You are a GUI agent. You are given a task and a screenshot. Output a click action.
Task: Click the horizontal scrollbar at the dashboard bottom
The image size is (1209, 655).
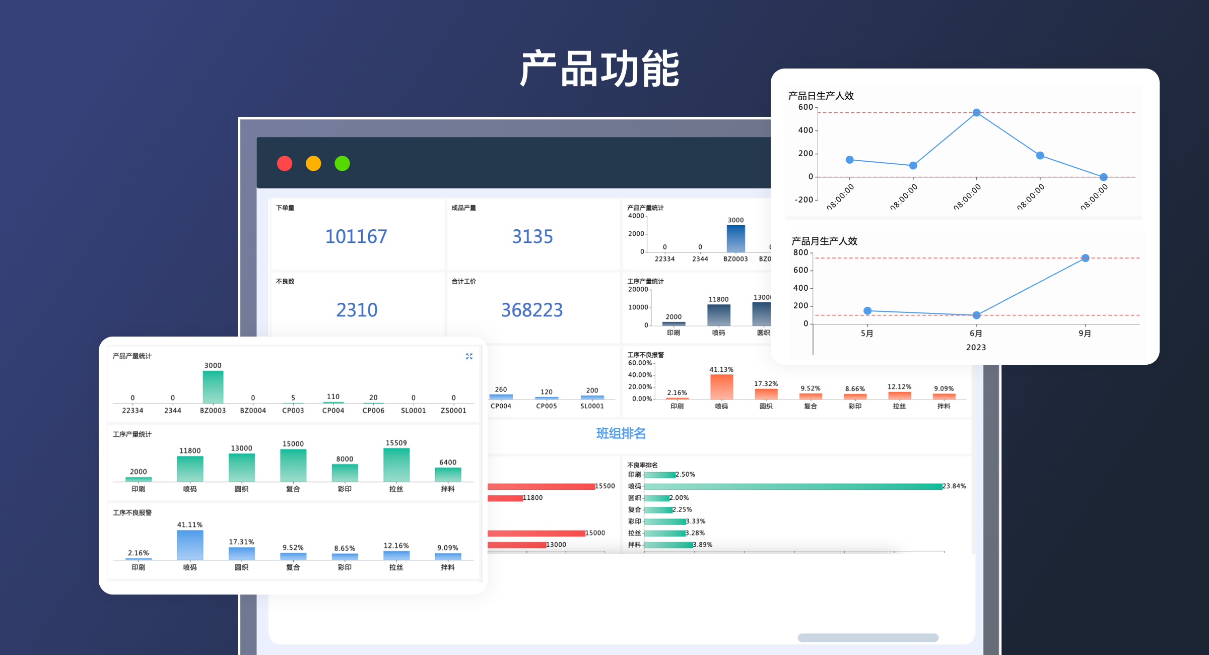click(x=867, y=637)
